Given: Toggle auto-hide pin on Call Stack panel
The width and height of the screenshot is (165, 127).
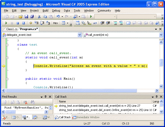Looking at the screenshot, I should point(157,97).
